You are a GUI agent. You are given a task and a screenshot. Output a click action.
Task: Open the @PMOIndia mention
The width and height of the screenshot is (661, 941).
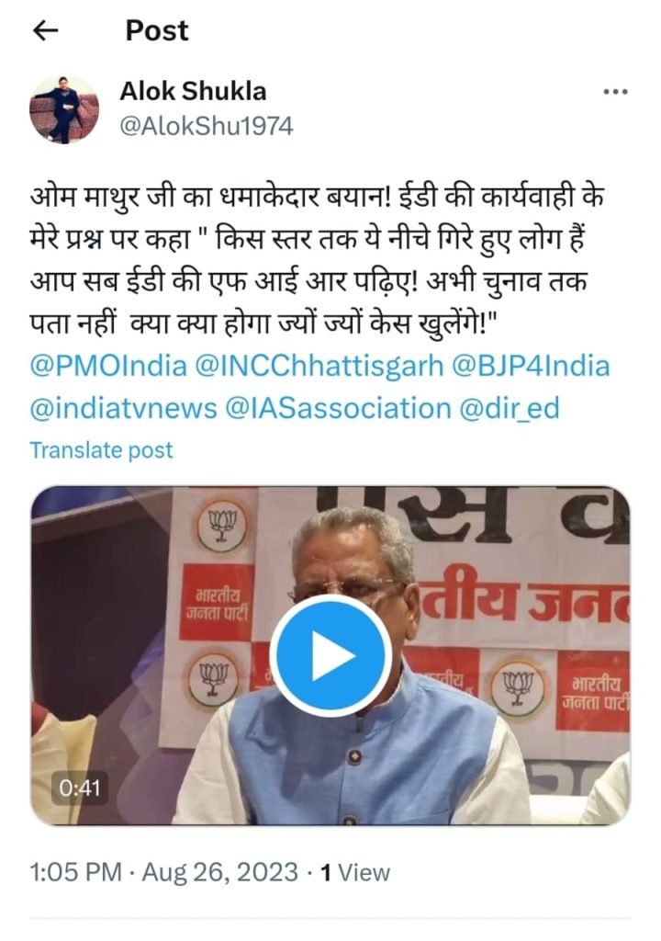(108, 366)
